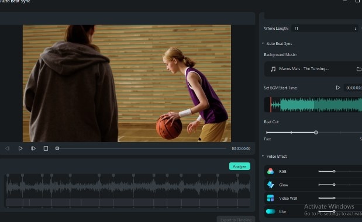This screenshot has width=362, height=222.
Task: Step to previous frame in preview
Action: pos(8,148)
